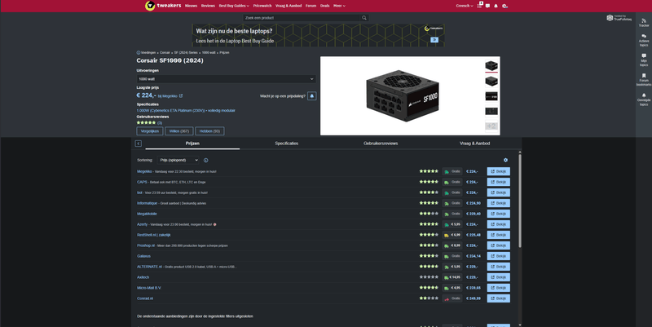This screenshot has width=652, height=327.
Task: Open the Tracker sidebar icon
Action: pyautogui.click(x=644, y=23)
